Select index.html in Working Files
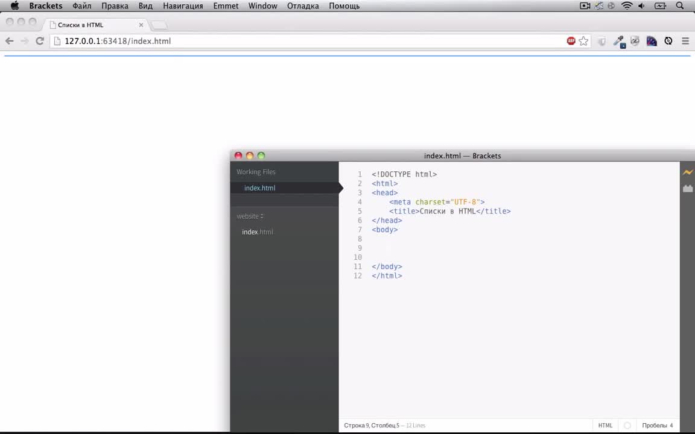Viewport: 695px width, 434px height. [x=259, y=188]
